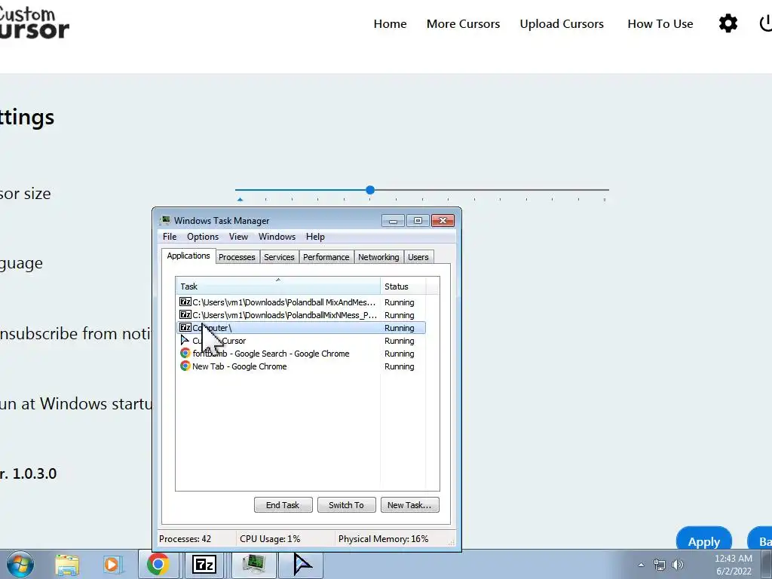Screen dimensions: 772x579
Task: Go to Home in Custom Cursor nav
Action: click(390, 23)
